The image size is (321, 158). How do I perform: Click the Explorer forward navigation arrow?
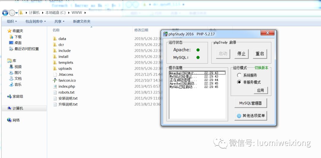12,13
